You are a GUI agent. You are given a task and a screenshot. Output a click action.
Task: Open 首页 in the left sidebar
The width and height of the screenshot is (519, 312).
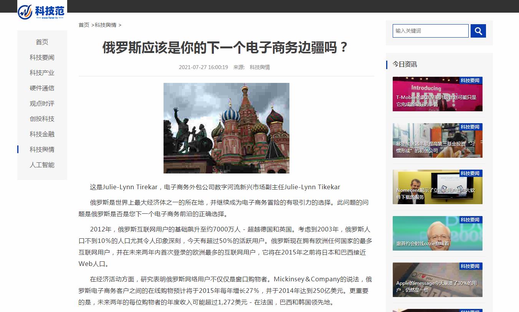tap(42, 42)
